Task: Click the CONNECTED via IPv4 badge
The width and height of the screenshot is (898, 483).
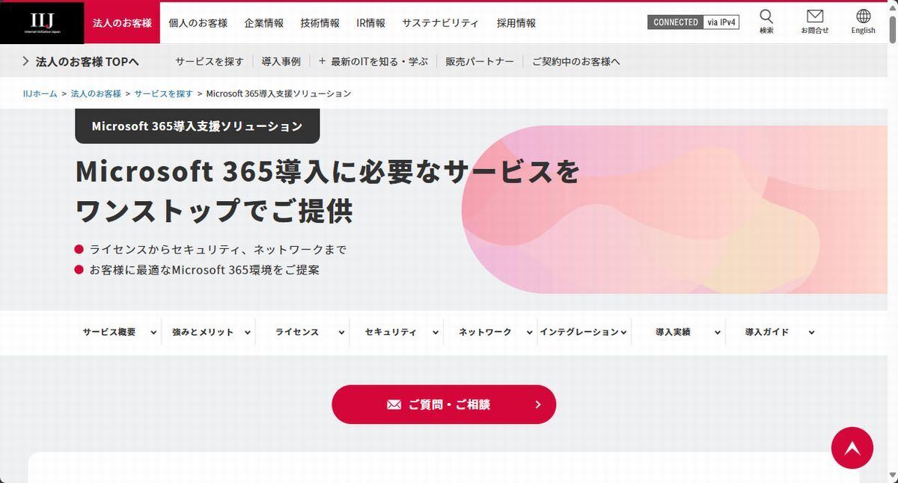Action: (x=693, y=22)
